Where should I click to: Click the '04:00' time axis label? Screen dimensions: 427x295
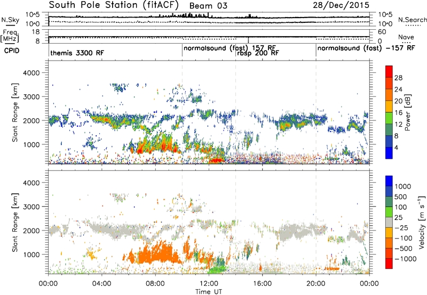pos(102,284)
